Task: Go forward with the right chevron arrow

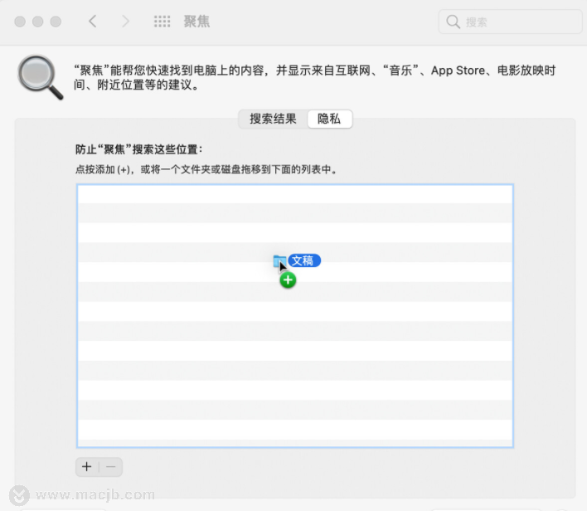Action: coord(126,22)
